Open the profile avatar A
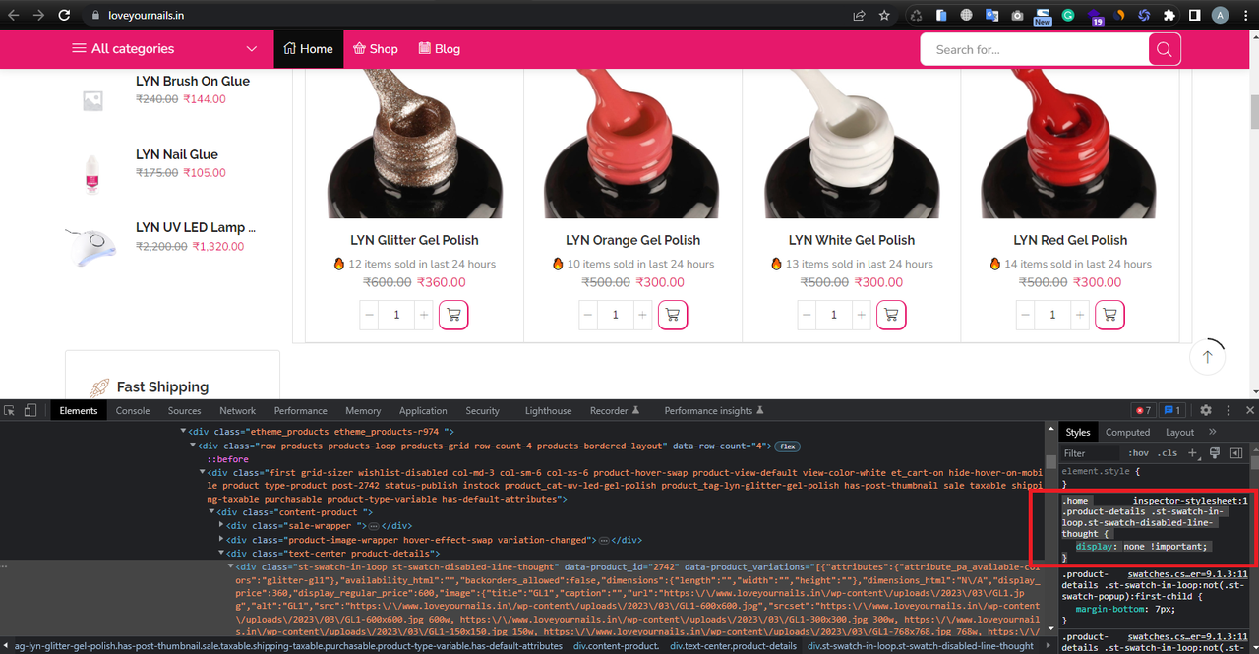Viewport: 1259px width, 654px height. (x=1221, y=16)
